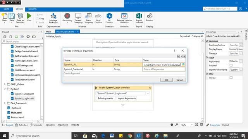
Task: Select System1_Close.xaml in project tree
Action: [24, 94]
